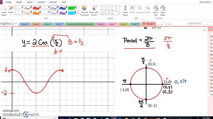Screen dimensions: 213x119
Task: Expand page to full view arrow
Action: point(205,30)
